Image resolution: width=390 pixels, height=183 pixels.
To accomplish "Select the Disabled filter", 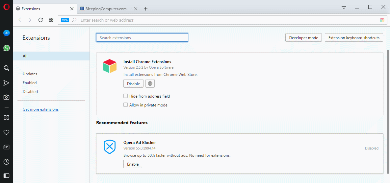I will (x=30, y=92).
